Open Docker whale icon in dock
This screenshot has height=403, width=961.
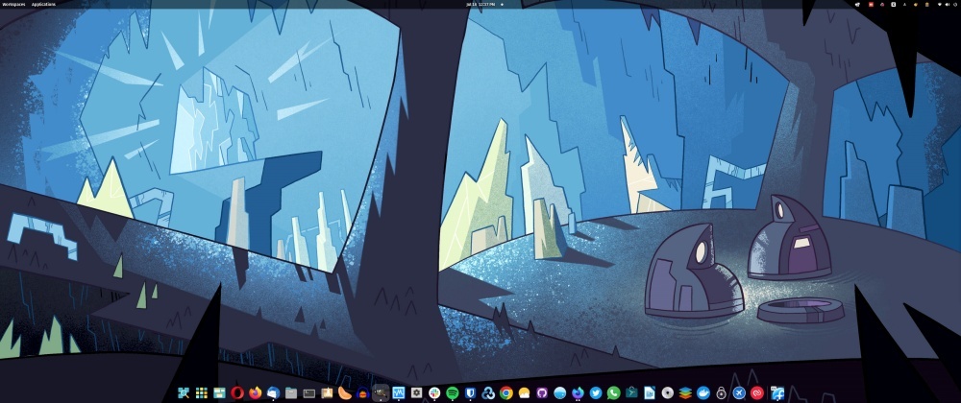[703, 392]
